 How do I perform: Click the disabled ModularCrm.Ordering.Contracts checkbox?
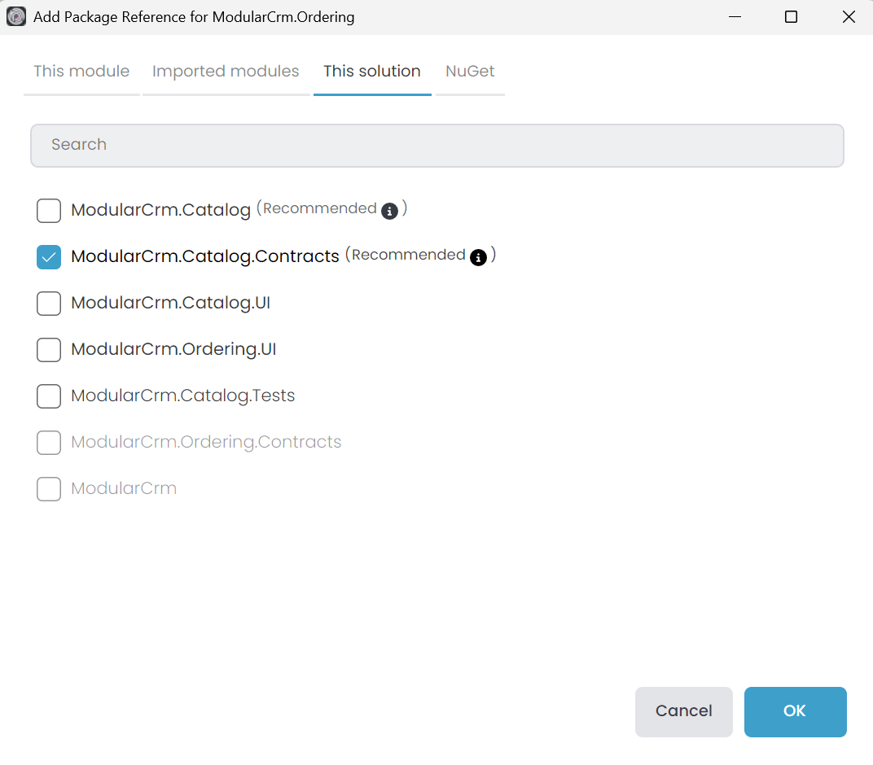(x=48, y=443)
